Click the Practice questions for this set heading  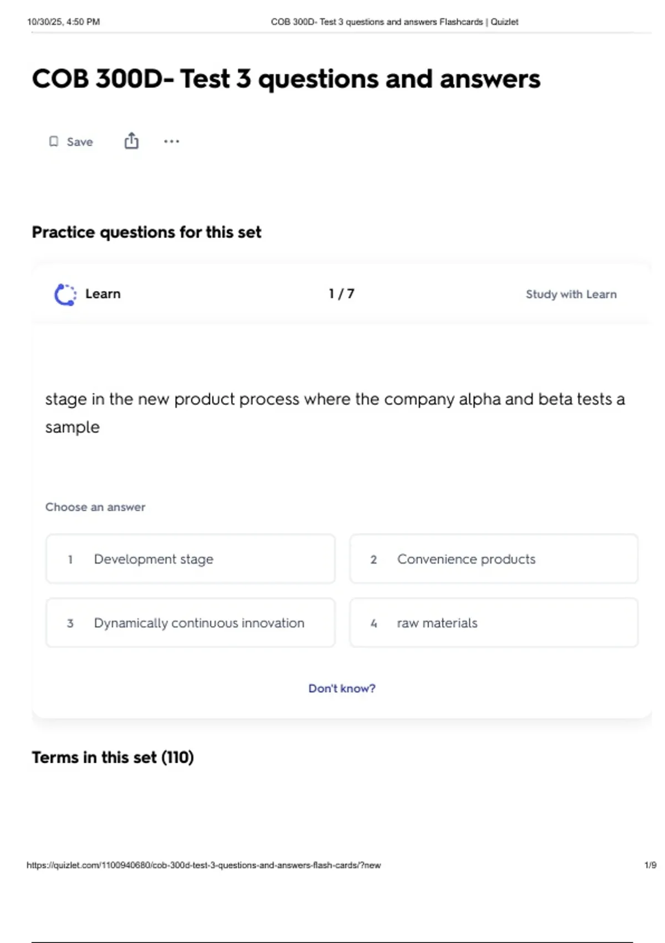pos(146,232)
